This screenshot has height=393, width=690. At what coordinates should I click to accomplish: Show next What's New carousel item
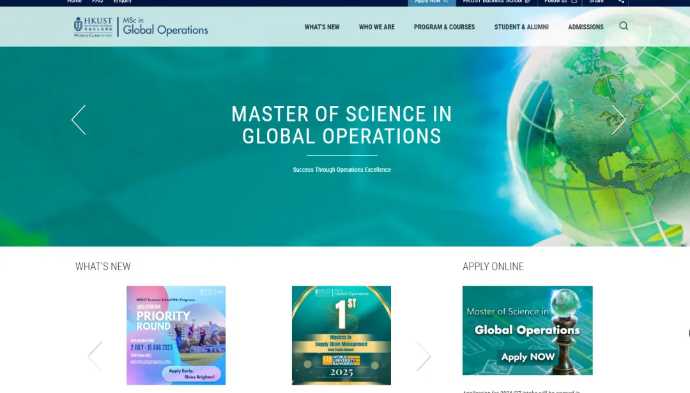[x=424, y=356]
